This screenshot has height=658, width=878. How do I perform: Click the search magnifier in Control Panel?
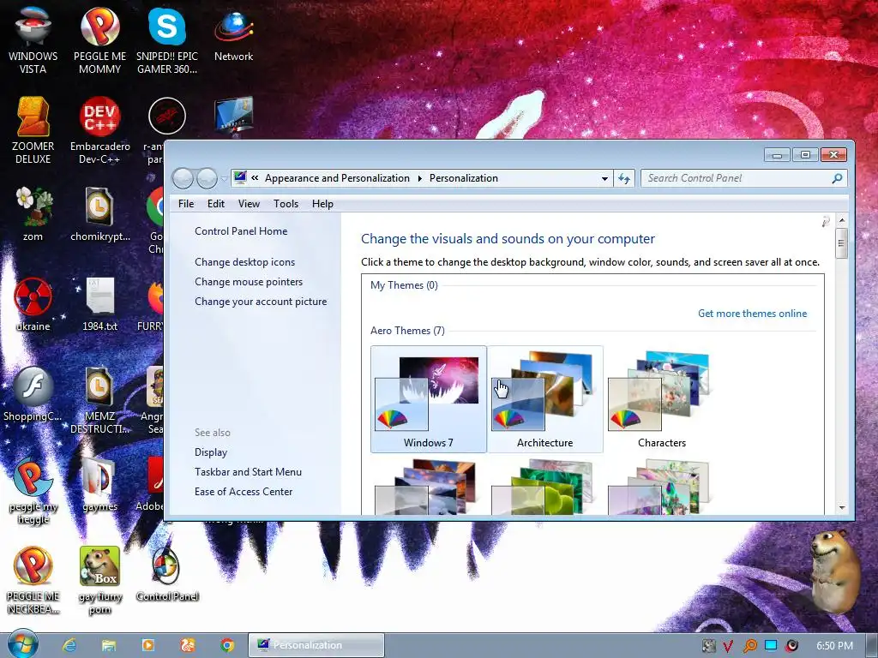[837, 178]
